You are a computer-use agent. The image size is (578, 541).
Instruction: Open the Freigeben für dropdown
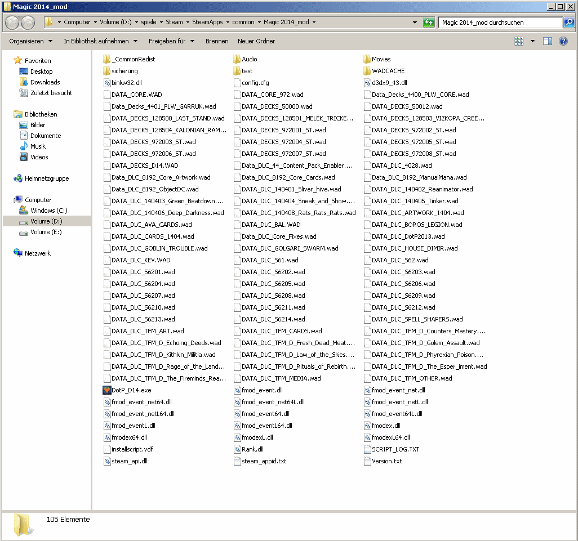171,41
